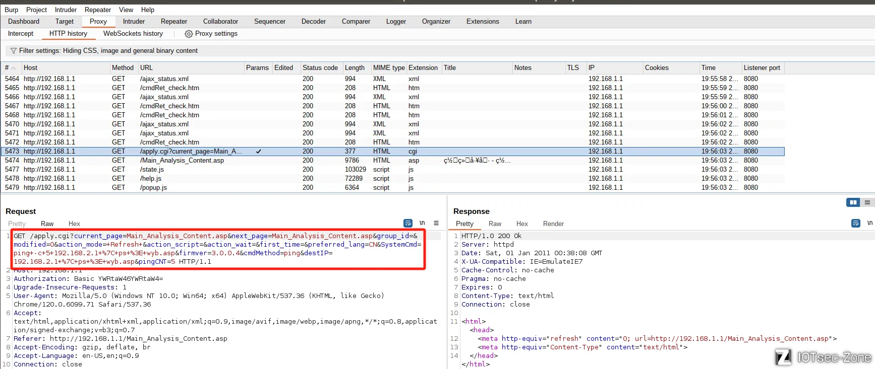Click the filter funnel icon
The height and width of the screenshot is (369, 875).
coord(14,51)
